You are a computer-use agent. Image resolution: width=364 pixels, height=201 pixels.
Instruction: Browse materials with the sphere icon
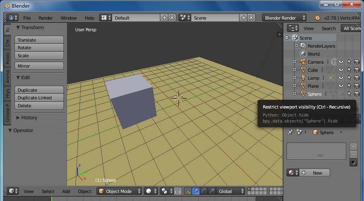[293, 173]
